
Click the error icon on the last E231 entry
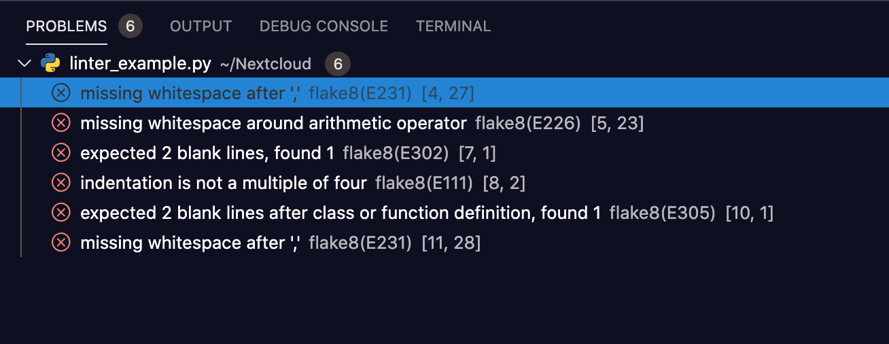click(61, 243)
